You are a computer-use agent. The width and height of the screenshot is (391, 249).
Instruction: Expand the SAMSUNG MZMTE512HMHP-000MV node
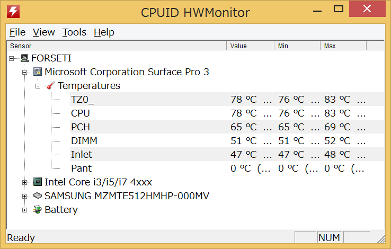[25, 196]
